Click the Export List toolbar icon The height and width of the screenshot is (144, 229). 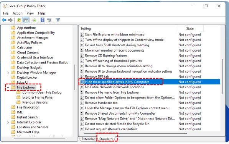pos(34,20)
